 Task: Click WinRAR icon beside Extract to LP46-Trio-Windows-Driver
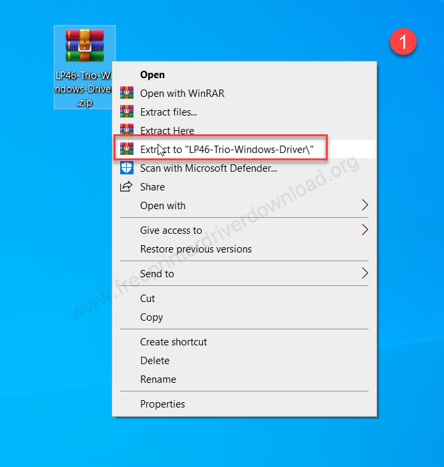(126, 149)
